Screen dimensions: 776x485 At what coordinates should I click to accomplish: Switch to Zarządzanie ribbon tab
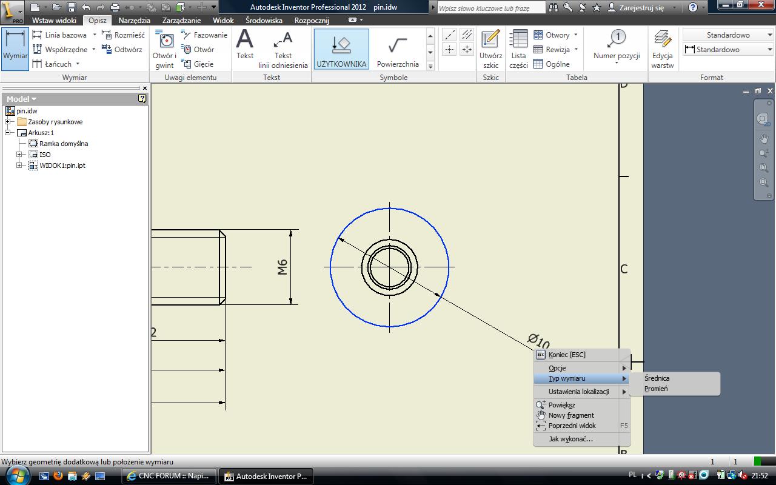(181, 21)
